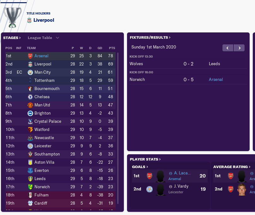Viewport: 255px width, 215px height.
Task: Click the Man City badge in table
Action: coord(30,72)
